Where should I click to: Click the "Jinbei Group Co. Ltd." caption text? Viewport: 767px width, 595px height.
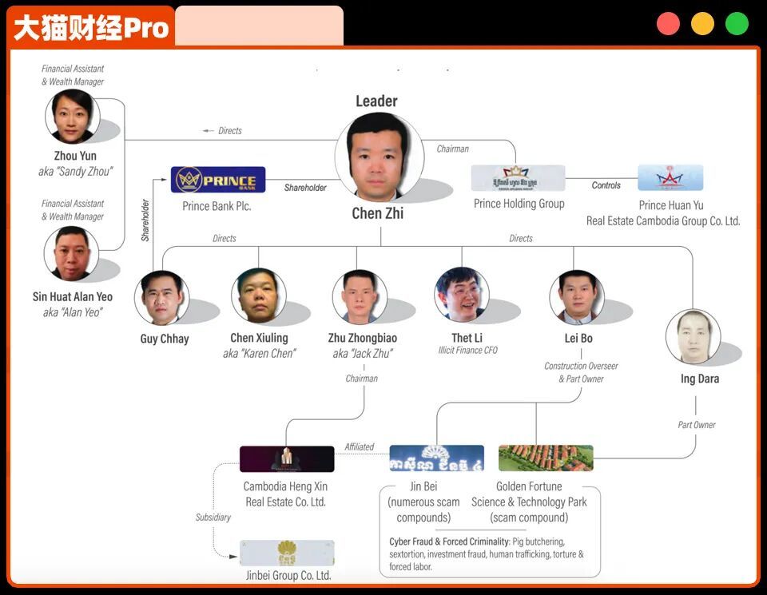coord(288,576)
